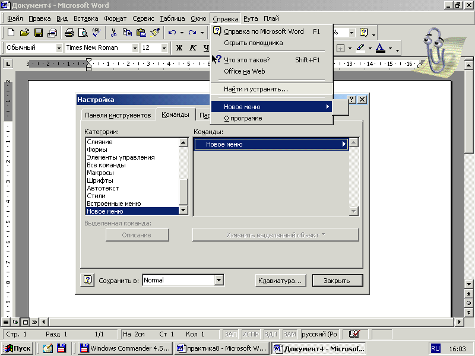Choose О программе menu item

[x=271, y=118]
